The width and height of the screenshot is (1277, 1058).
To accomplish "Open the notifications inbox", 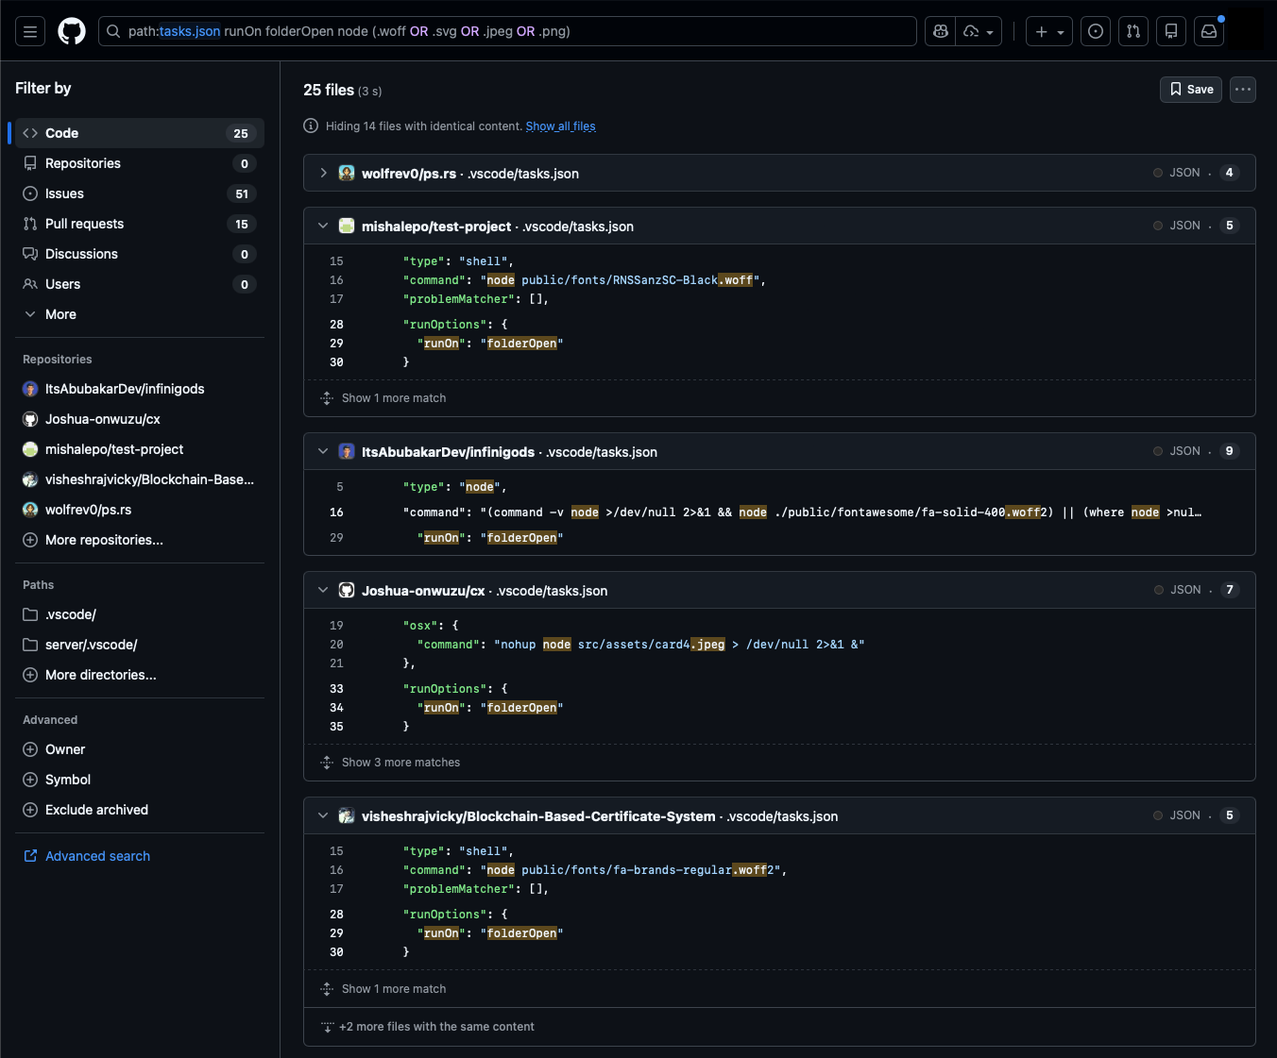I will coord(1209,31).
